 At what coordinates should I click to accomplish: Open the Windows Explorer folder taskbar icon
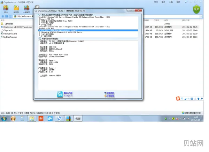[32, 119]
